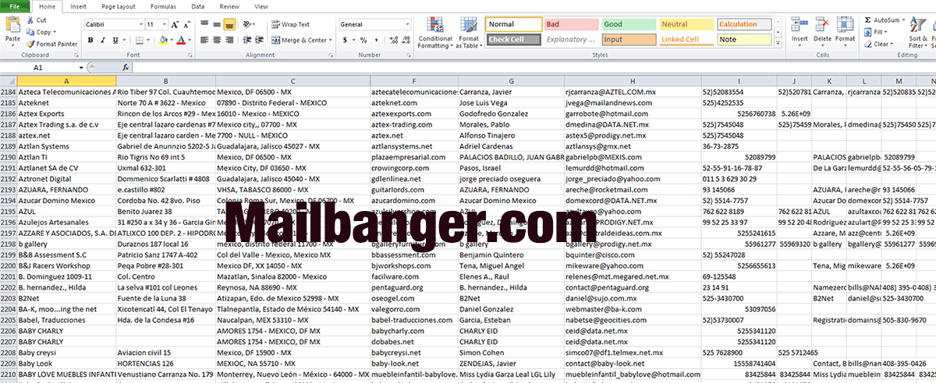The width and height of the screenshot is (936, 383).
Task: Open the Sort & Filter menu
Action: tap(918, 32)
